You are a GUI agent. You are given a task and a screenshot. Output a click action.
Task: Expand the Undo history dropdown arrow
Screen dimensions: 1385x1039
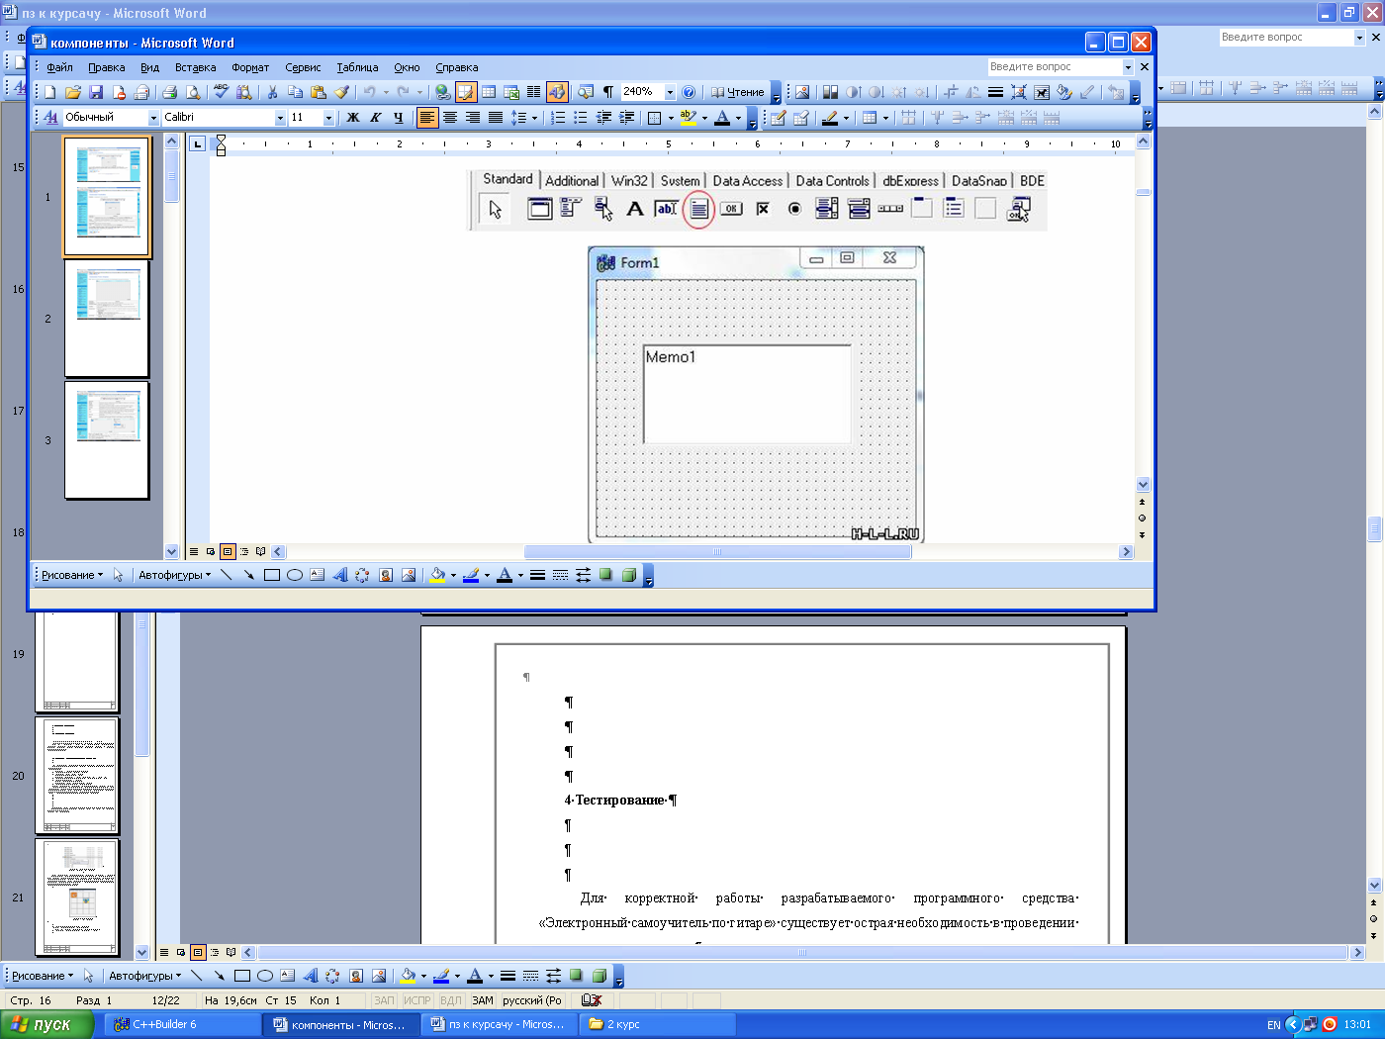385,92
